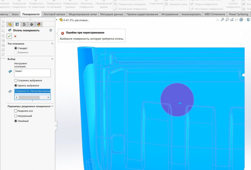Image resolution: width=251 pixels, height=170 pixels.
Task: Open the Прямое редактирование tab
Action: [x=143, y=14]
